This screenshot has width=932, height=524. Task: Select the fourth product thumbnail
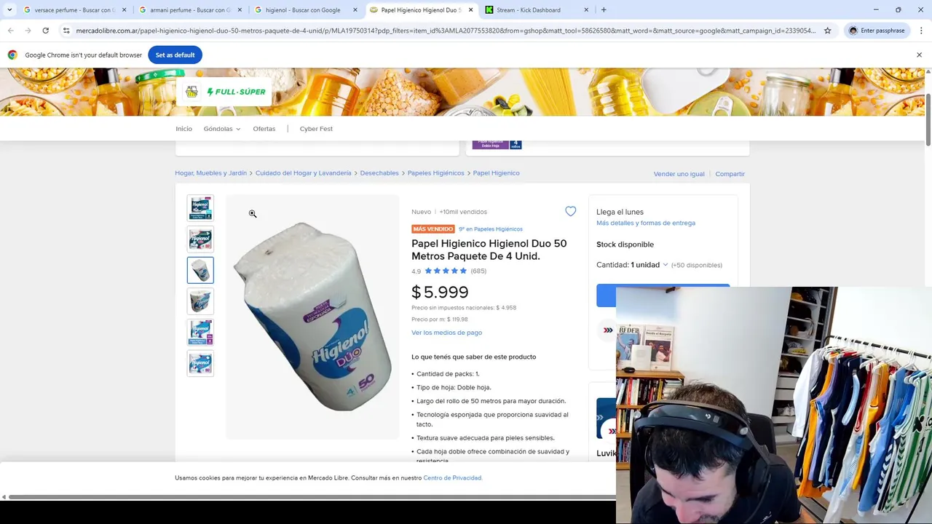(200, 301)
